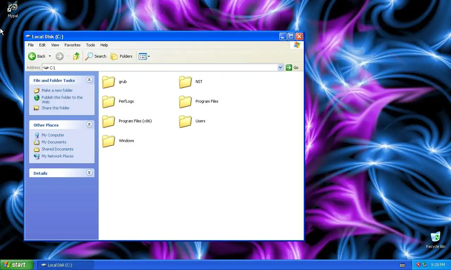
Task: Click Make a new folder link
Action: [57, 90]
